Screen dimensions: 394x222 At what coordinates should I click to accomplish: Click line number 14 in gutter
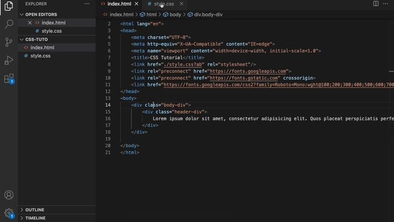click(x=108, y=105)
